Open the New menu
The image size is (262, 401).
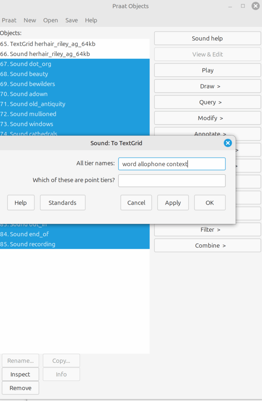click(x=30, y=20)
